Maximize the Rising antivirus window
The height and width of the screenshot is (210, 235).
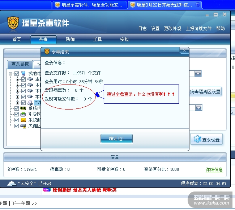(216, 15)
